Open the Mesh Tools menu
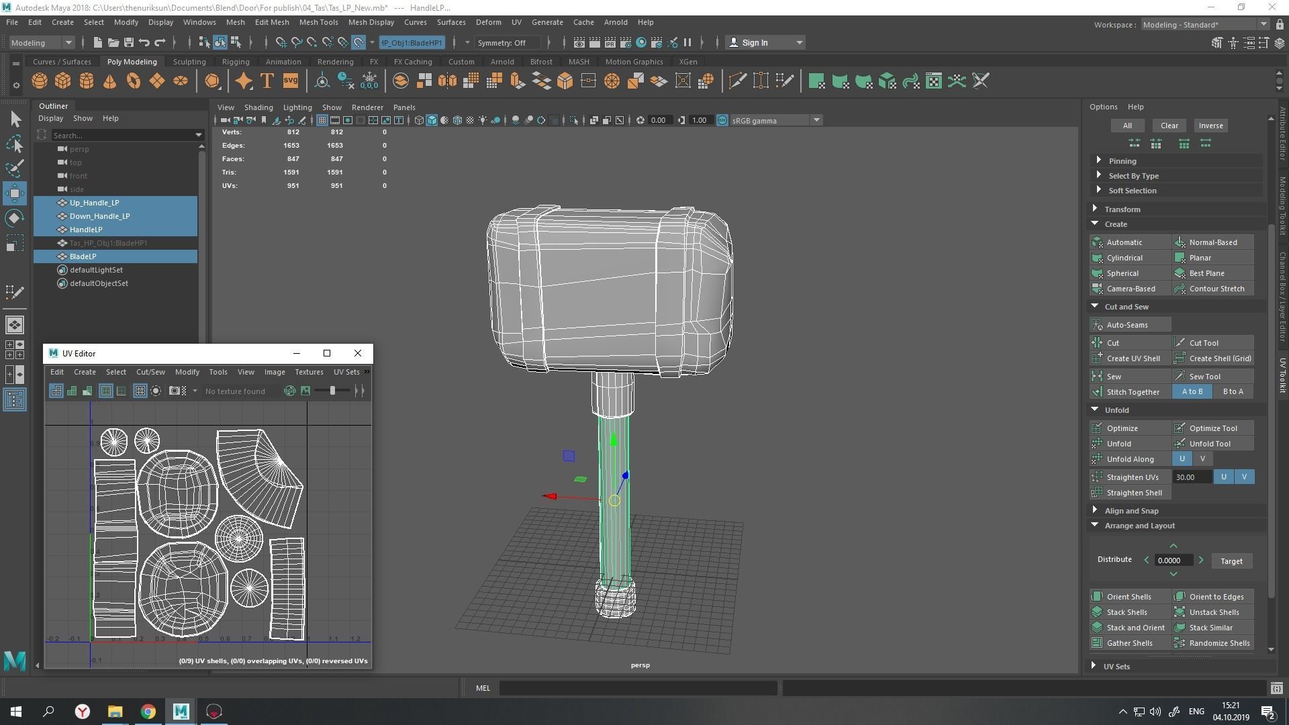Viewport: 1289px width, 725px height. (x=318, y=22)
